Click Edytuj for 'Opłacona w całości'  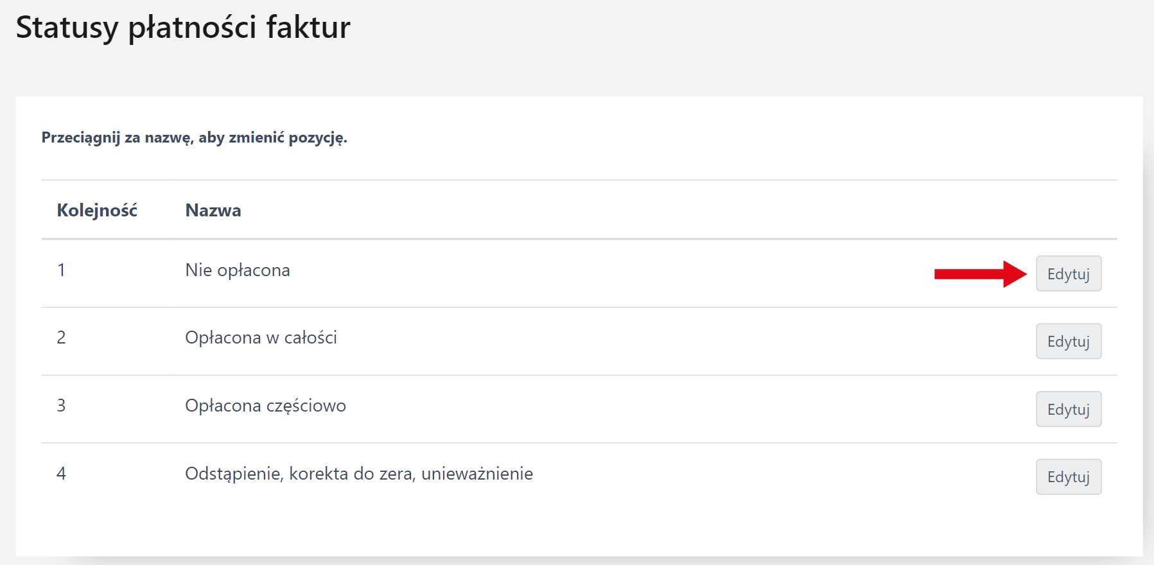click(x=1068, y=342)
